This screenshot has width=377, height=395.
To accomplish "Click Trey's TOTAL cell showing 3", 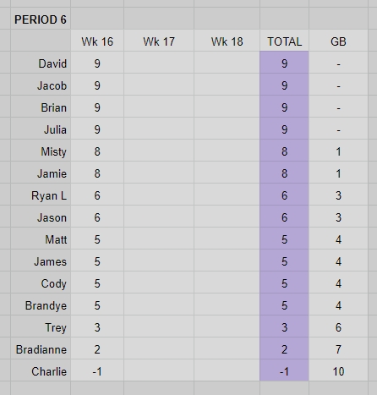I will [x=284, y=326].
